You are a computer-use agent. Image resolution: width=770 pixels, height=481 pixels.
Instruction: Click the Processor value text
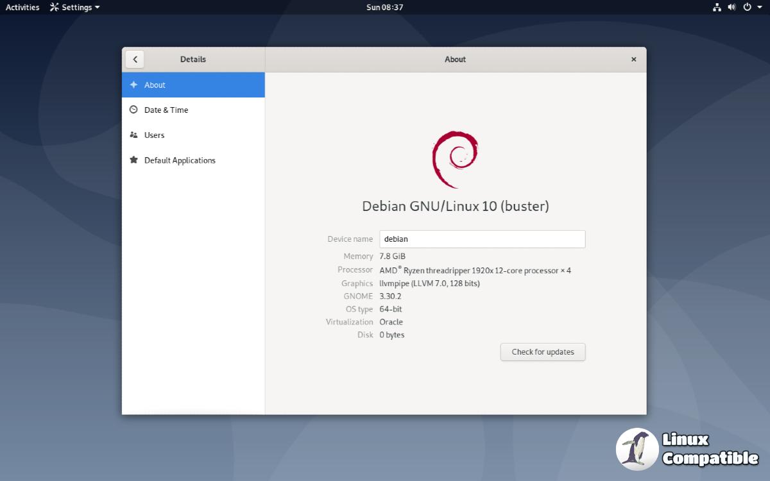(475, 271)
